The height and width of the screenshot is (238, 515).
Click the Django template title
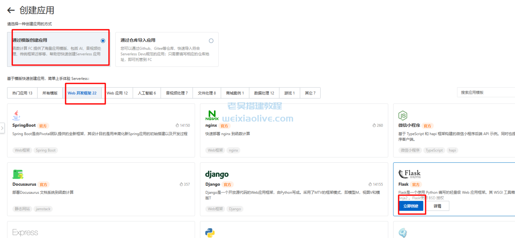[213, 184]
